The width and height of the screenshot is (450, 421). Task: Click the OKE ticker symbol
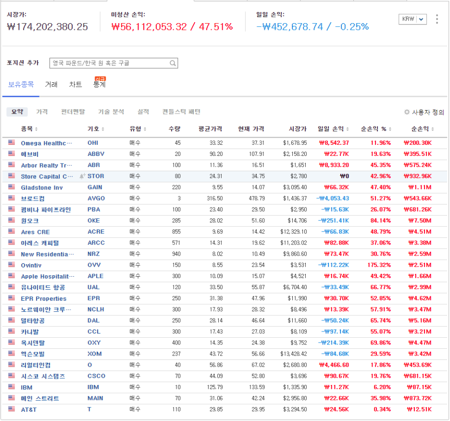pyautogui.click(x=94, y=220)
